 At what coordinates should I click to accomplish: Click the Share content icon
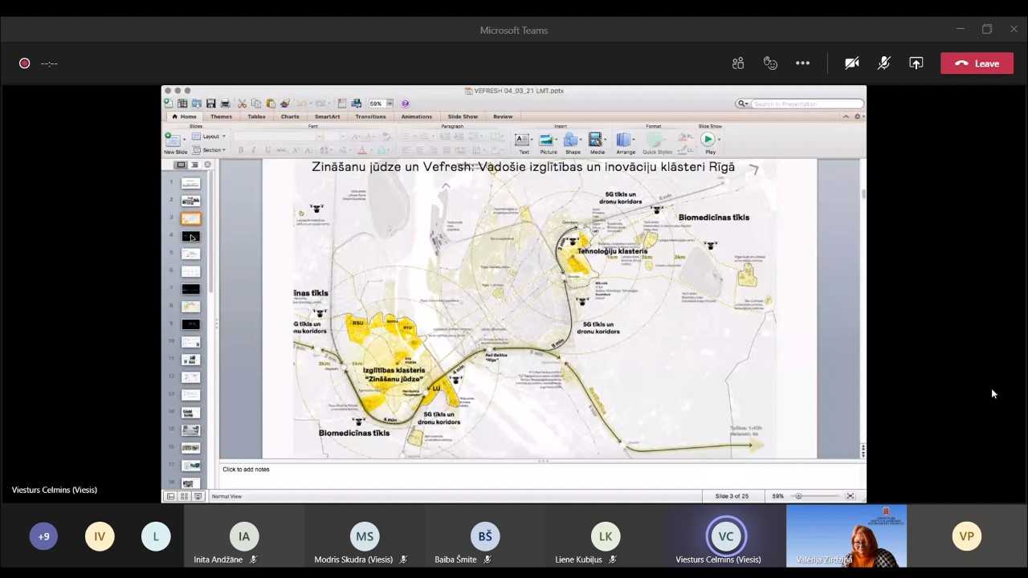916,63
